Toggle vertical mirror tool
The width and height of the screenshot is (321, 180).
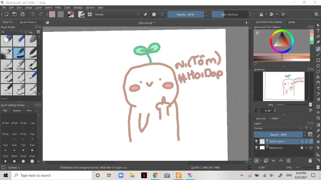[272, 14]
